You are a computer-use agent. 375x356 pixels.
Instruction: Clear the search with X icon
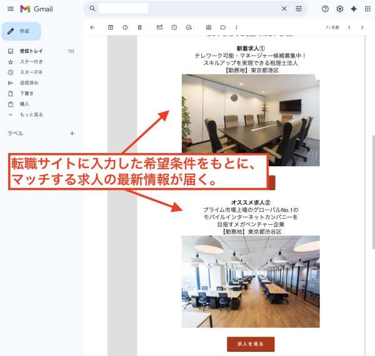pyautogui.click(x=284, y=9)
